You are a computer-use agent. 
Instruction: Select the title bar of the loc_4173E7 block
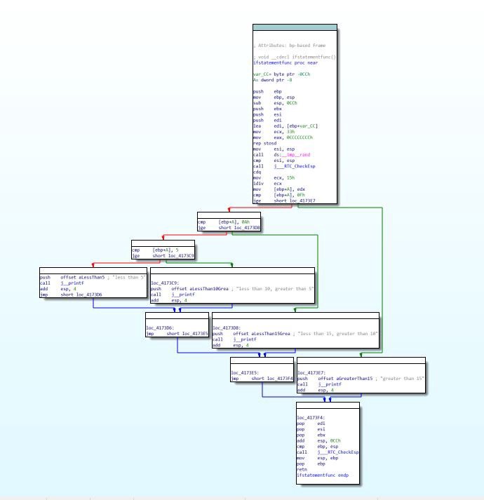[361, 360]
